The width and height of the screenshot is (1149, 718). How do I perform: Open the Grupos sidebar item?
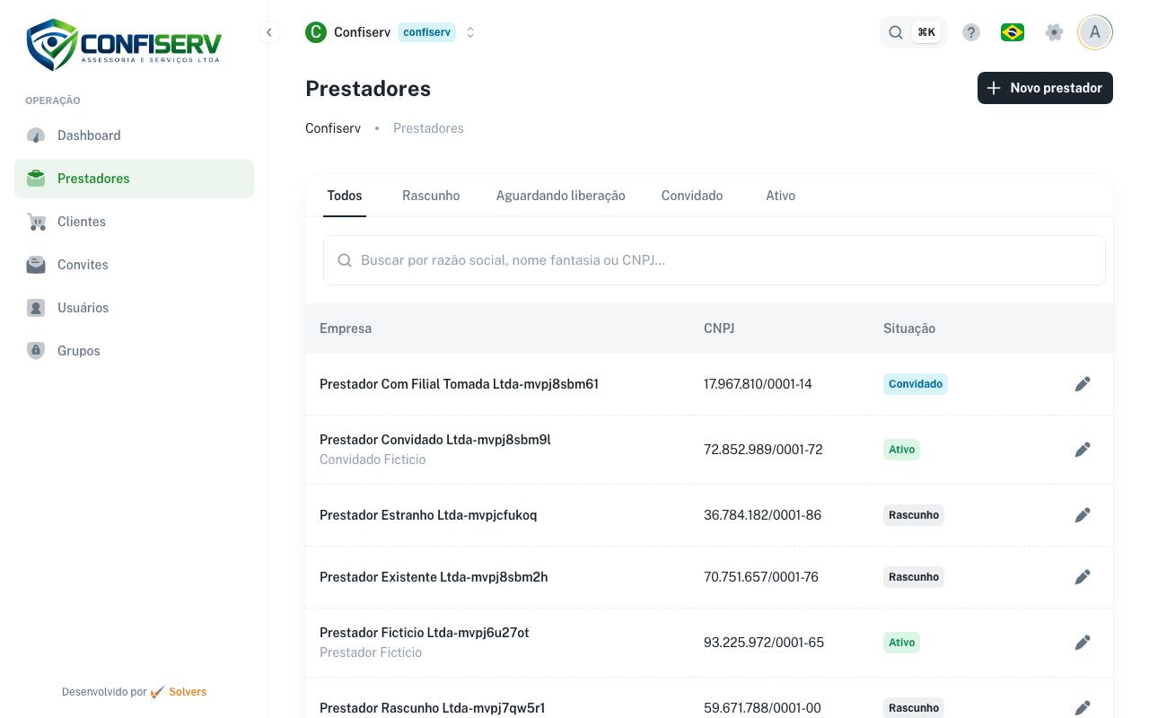(134, 351)
